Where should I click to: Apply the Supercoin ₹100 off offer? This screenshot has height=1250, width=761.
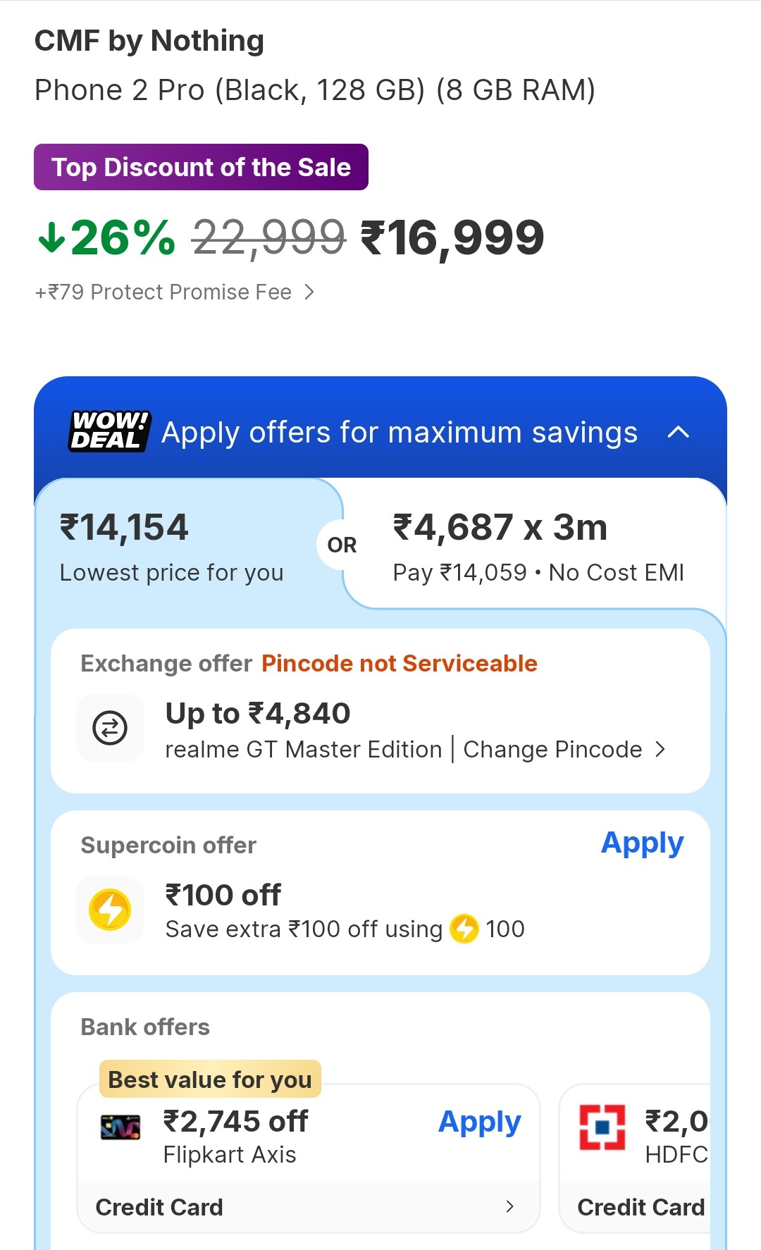(642, 843)
